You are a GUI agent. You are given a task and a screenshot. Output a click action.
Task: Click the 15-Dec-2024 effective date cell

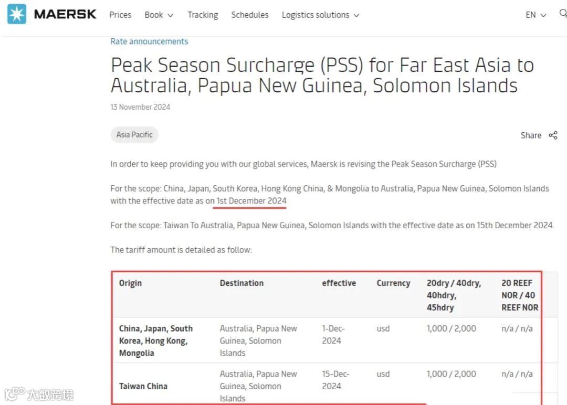point(335,380)
